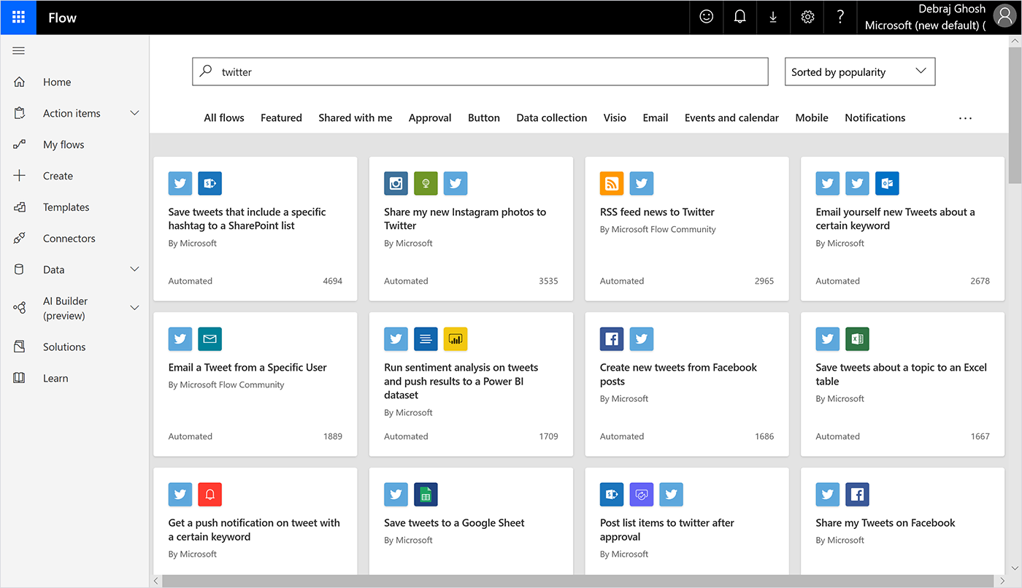Click the download icon in the top bar

(773, 17)
